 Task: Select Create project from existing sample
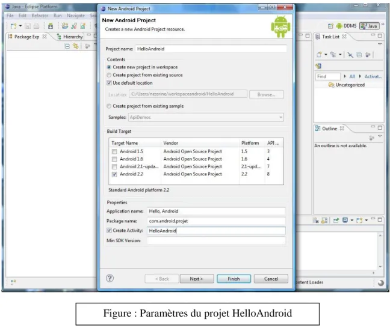point(145,106)
